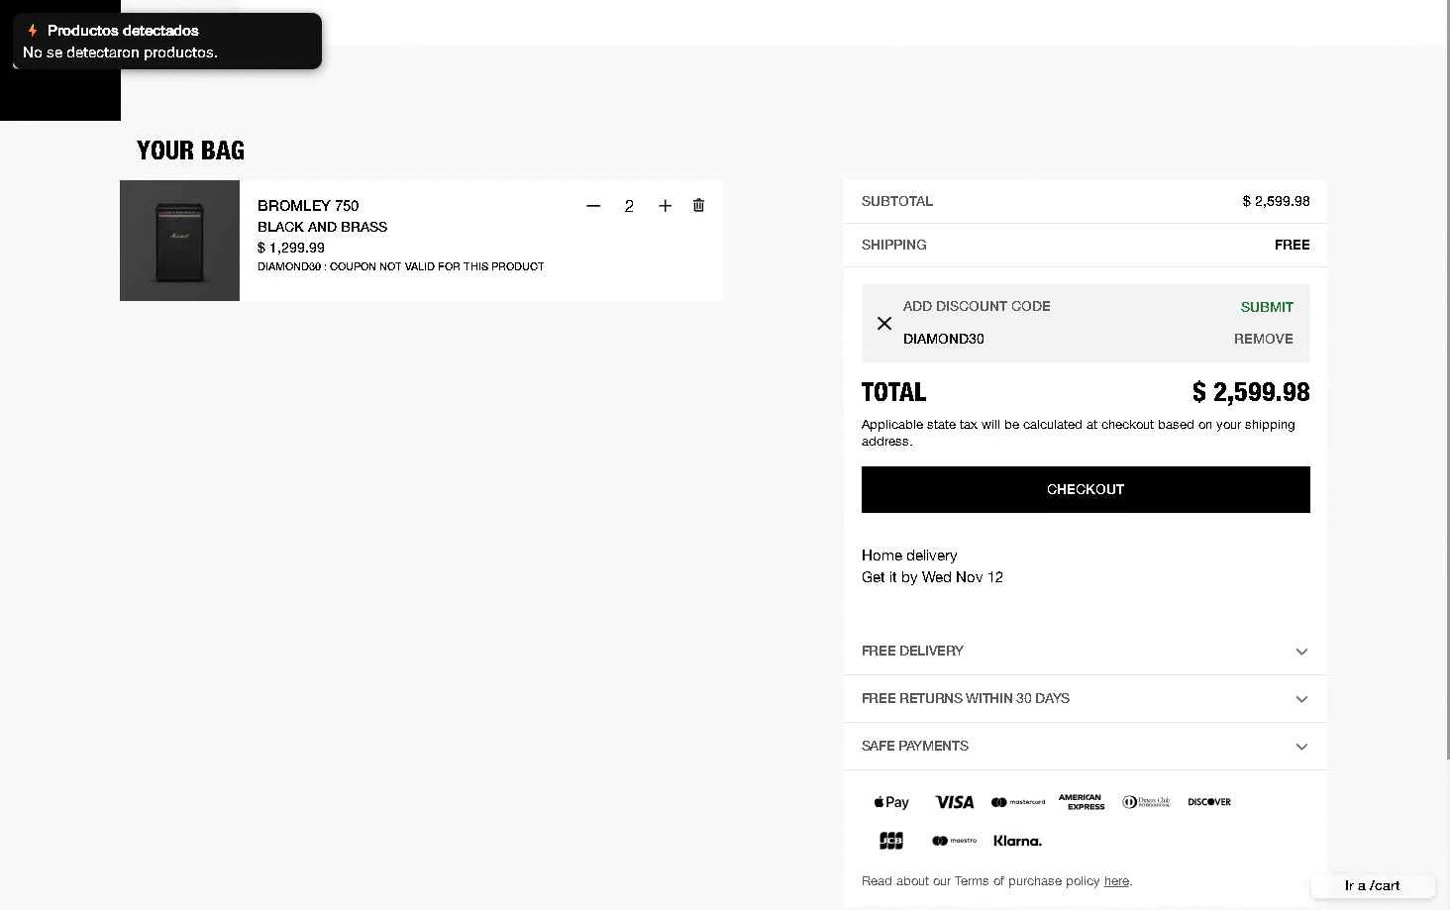Viewport: 1450px width, 910px height.
Task: Open the purchase policy 'here' link
Action: pyautogui.click(x=1116, y=881)
